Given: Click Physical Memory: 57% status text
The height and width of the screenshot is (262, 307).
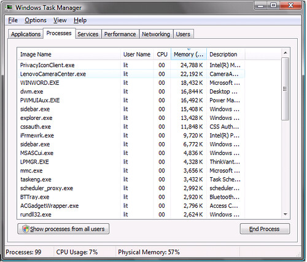Looking at the screenshot, I should tap(149, 252).
